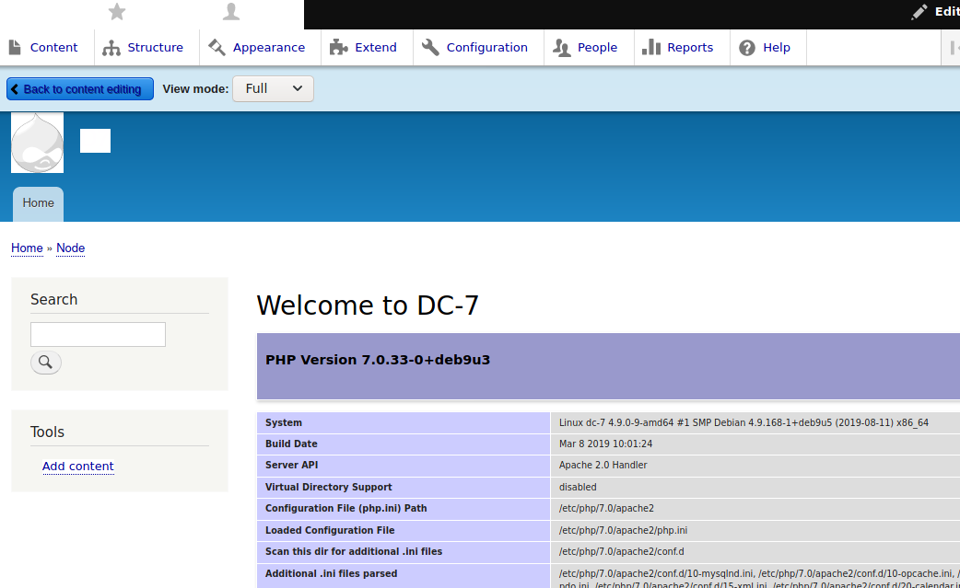The width and height of the screenshot is (960, 588).
Task: Follow the Home breadcrumb link
Action: point(27,248)
